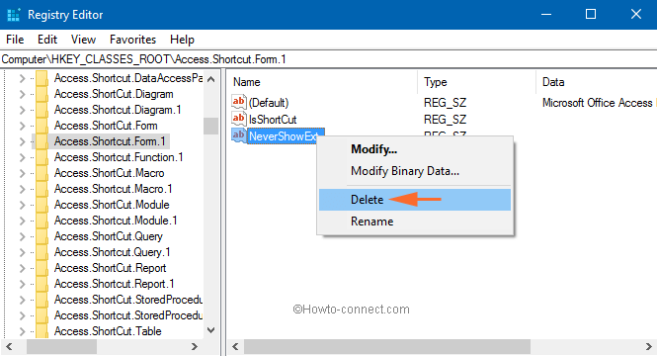Select the Access.ShortCut.Macro folder icon
The image size is (657, 356).
[41, 173]
